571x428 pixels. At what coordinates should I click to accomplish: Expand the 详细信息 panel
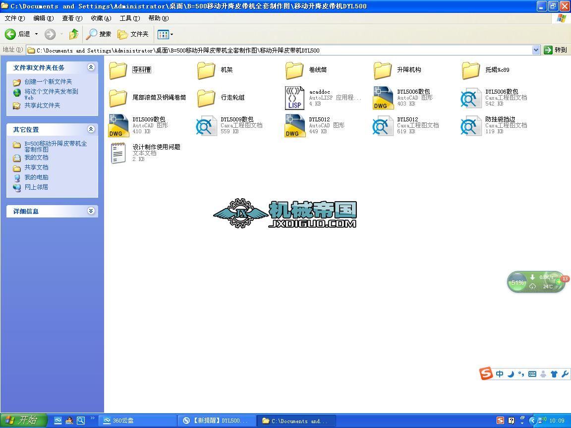(x=91, y=211)
